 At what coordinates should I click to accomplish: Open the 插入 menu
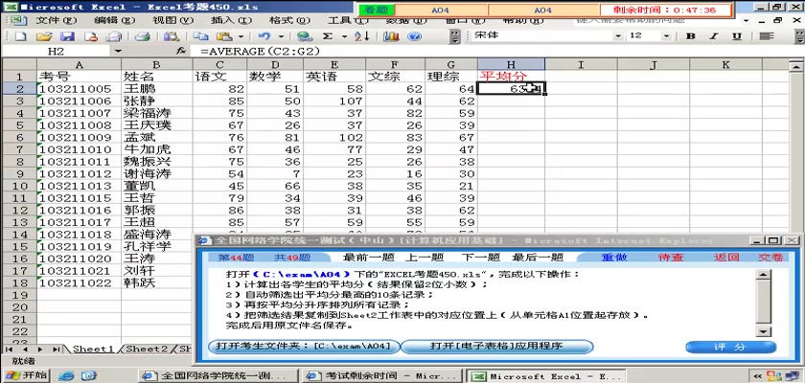(232, 21)
